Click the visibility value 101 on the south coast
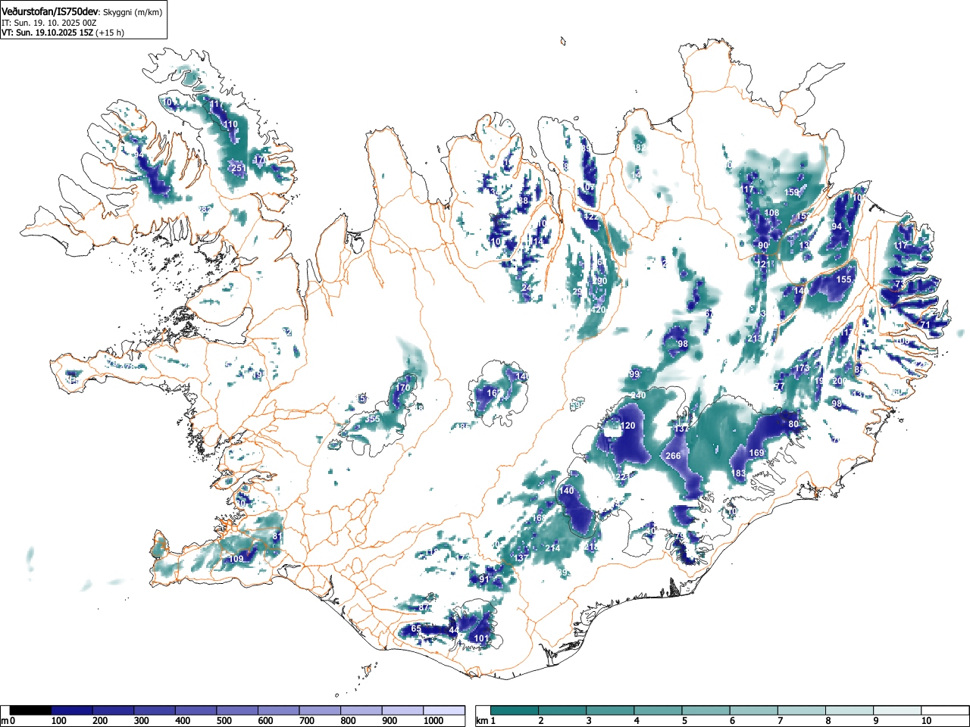 (x=481, y=638)
